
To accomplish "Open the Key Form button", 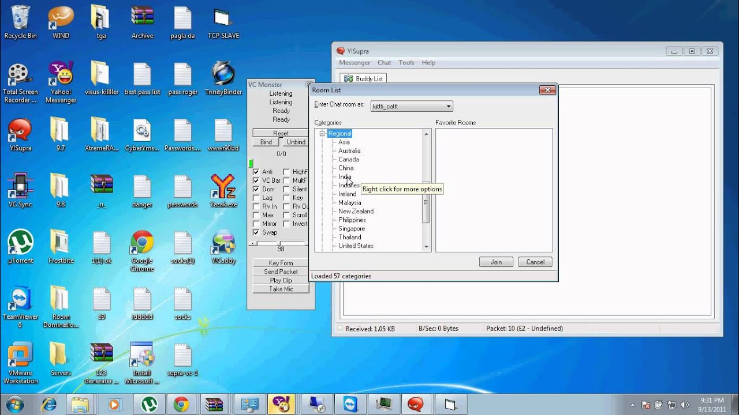I will pyautogui.click(x=281, y=263).
